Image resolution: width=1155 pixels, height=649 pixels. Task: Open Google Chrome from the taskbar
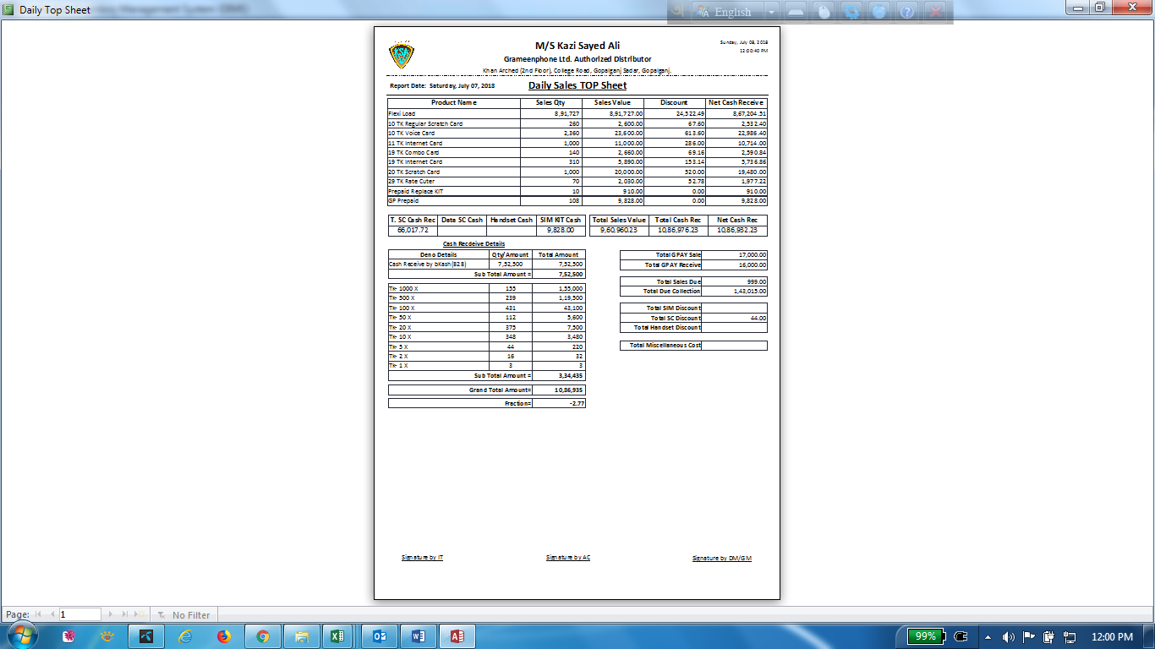[263, 636]
